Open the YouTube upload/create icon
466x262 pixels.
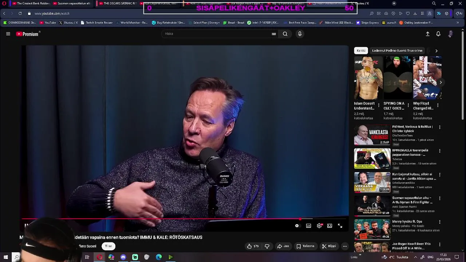(x=428, y=34)
